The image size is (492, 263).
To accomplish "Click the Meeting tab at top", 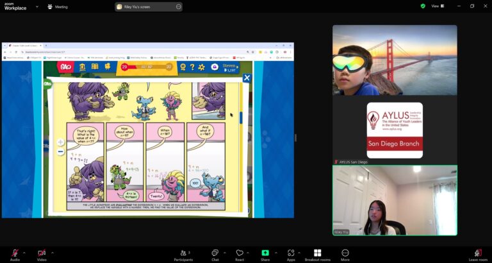I will tap(58, 6).
